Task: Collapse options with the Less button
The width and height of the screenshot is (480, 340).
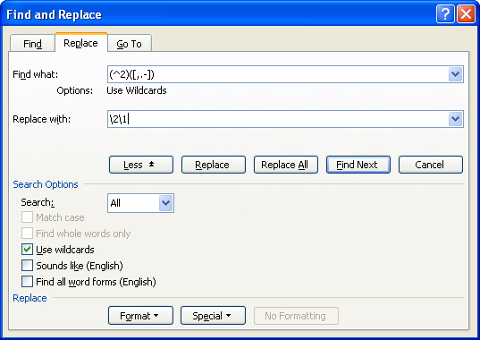Action: (x=141, y=165)
